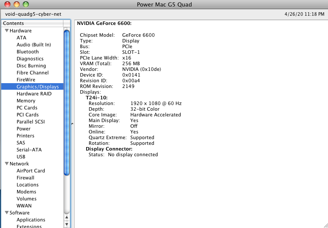
Task: Open the SAS entry
Action: pyautogui.click(x=21, y=143)
